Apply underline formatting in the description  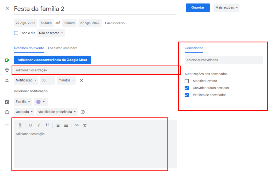(x=47, y=125)
